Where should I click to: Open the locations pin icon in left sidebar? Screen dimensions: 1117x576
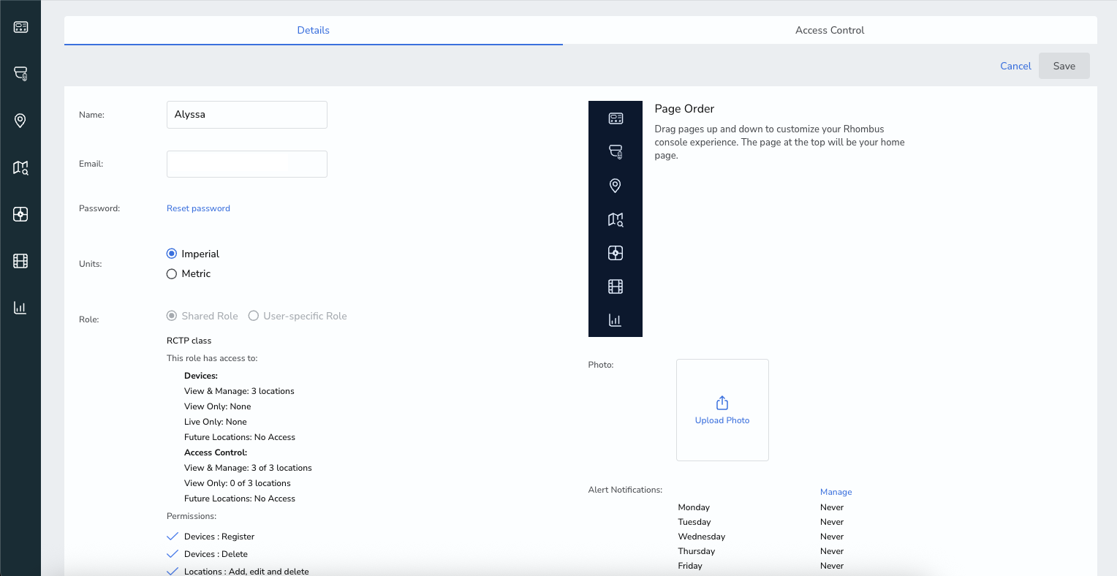(x=20, y=121)
